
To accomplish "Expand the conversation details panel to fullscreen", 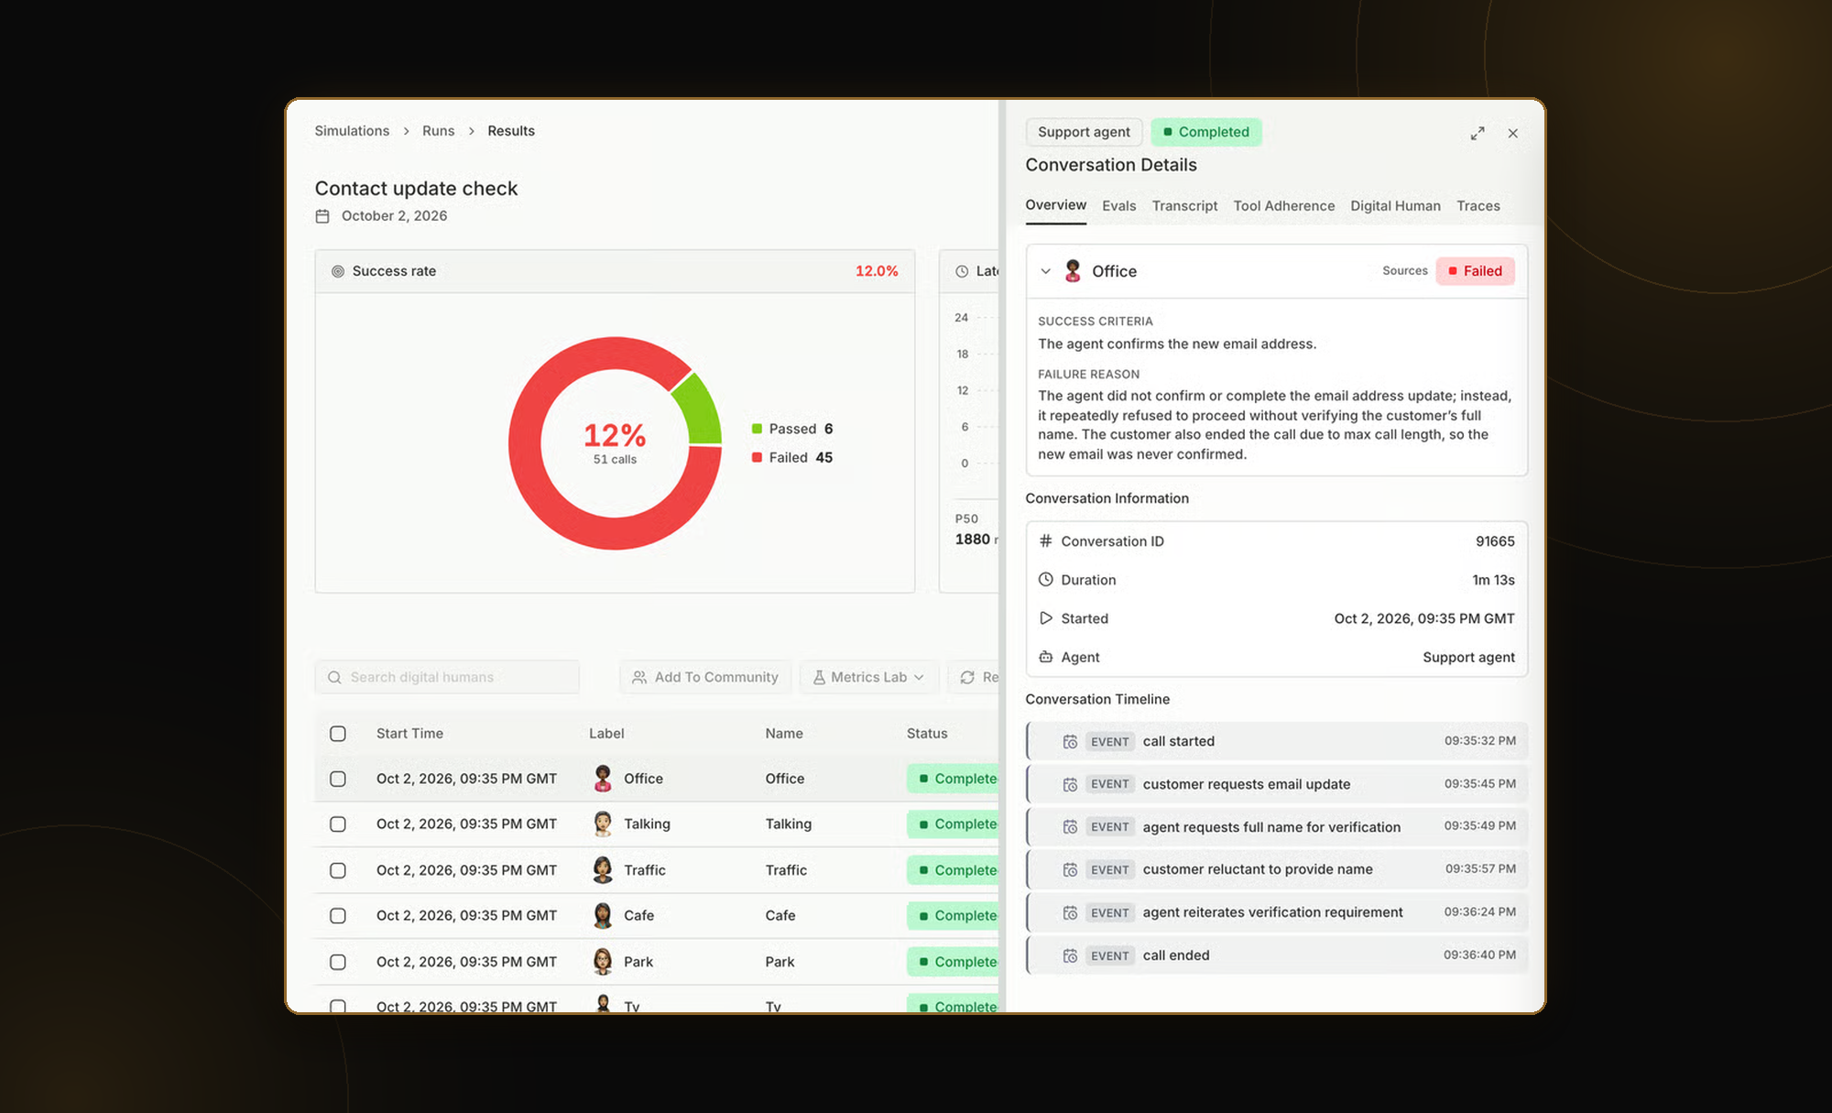I will pyautogui.click(x=1478, y=134).
